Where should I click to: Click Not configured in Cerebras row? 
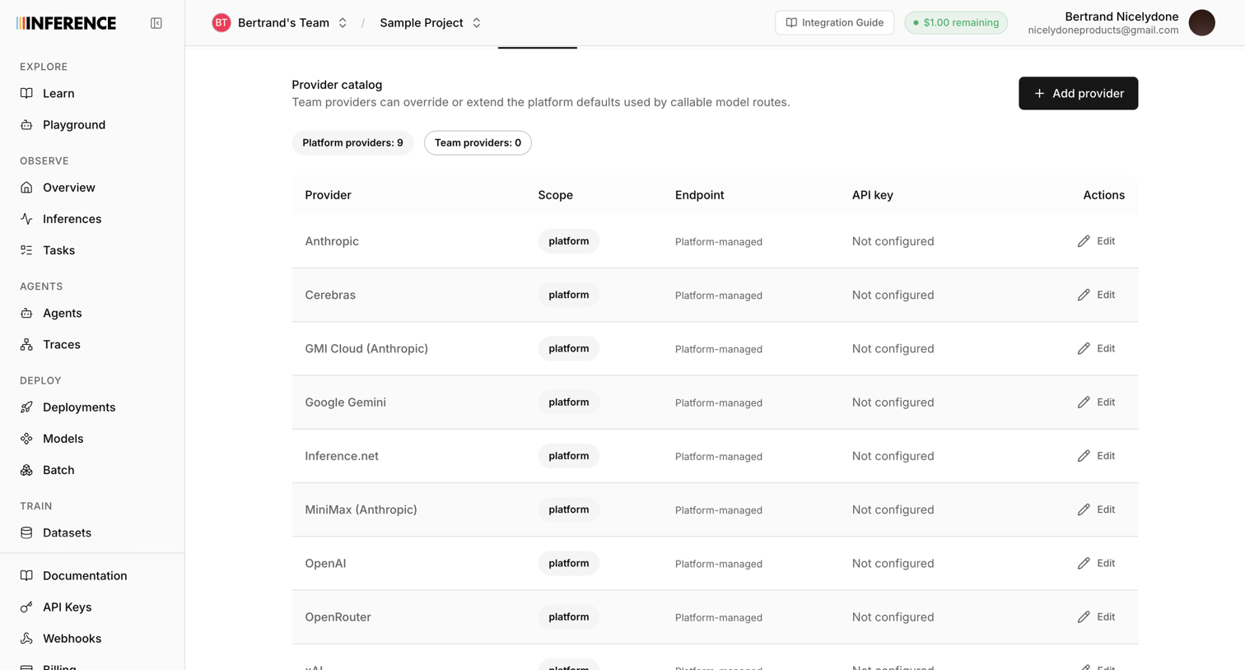point(893,295)
